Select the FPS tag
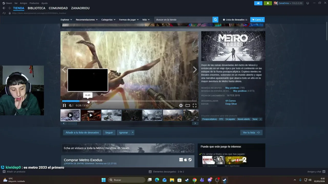328x184 pixels. click(x=221, y=119)
